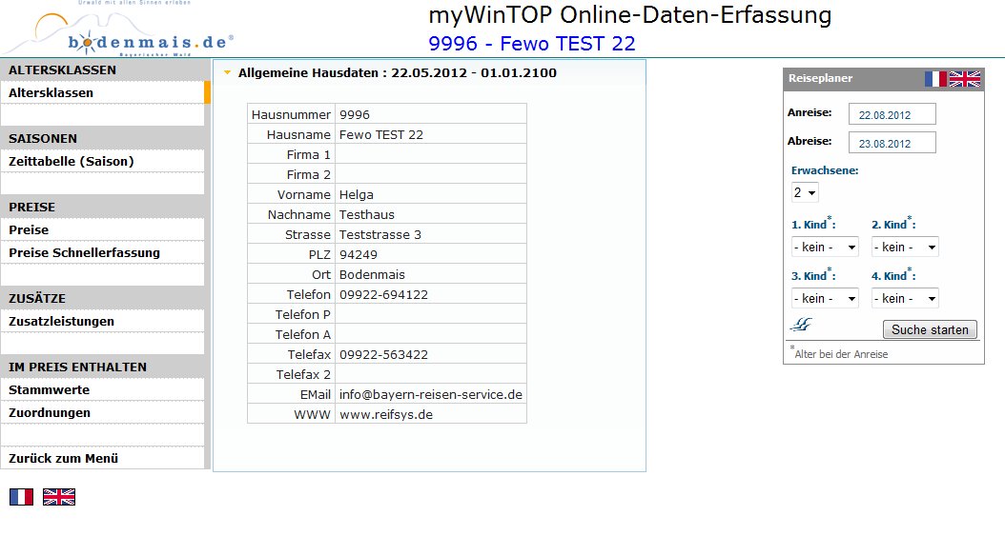Return via Zurück zum Menü
The height and width of the screenshot is (536, 1005).
[x=103, y=458]
